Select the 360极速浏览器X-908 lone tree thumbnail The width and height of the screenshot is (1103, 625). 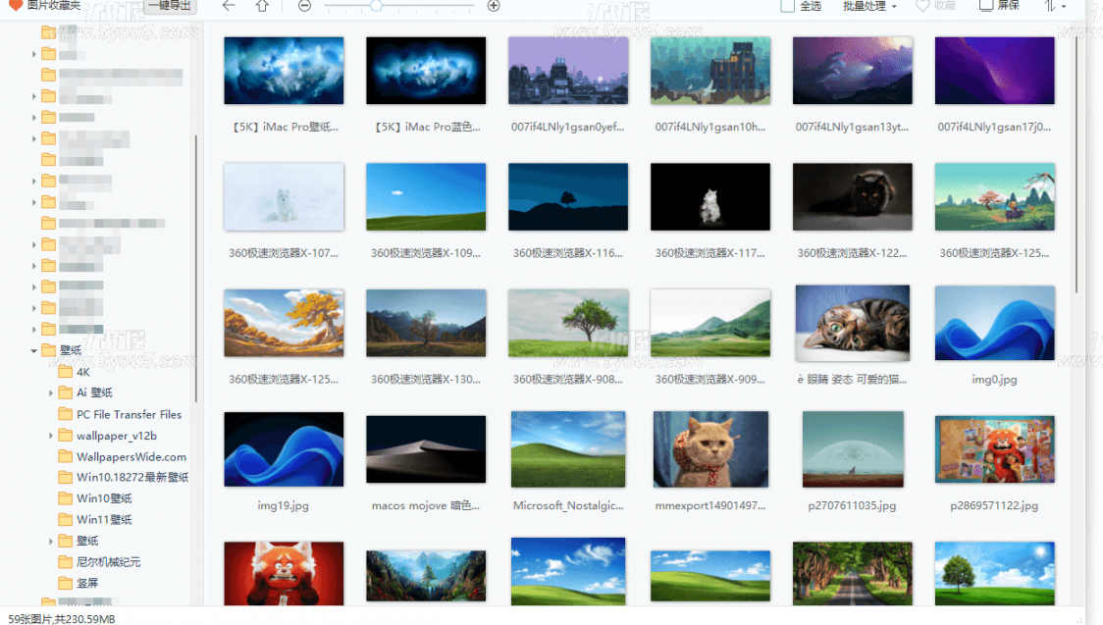(x=567, y=323)
